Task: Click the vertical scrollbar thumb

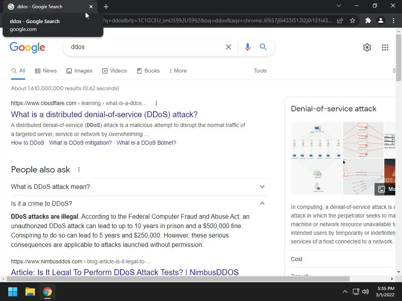Action: coord(398,58)
